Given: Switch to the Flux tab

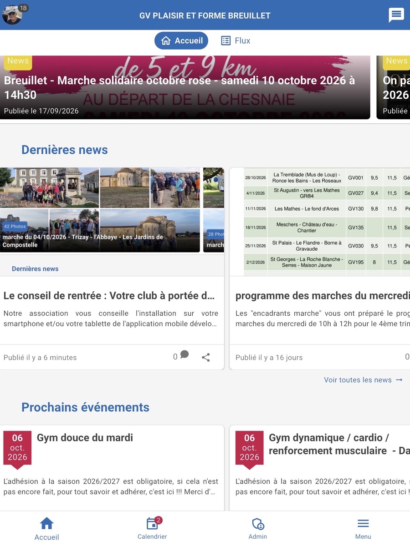Looking at the screenshot, I should pyautogui.click(x=236, y=40).
